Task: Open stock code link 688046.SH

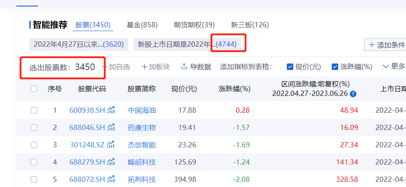Action: [x=87, y=127]
